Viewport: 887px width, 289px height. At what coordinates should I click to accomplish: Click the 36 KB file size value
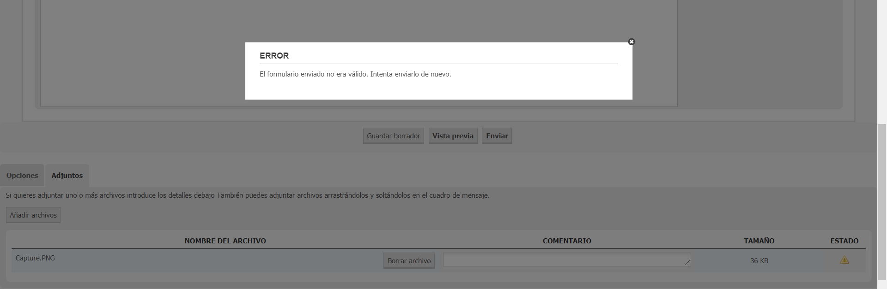tap(759, 261)
